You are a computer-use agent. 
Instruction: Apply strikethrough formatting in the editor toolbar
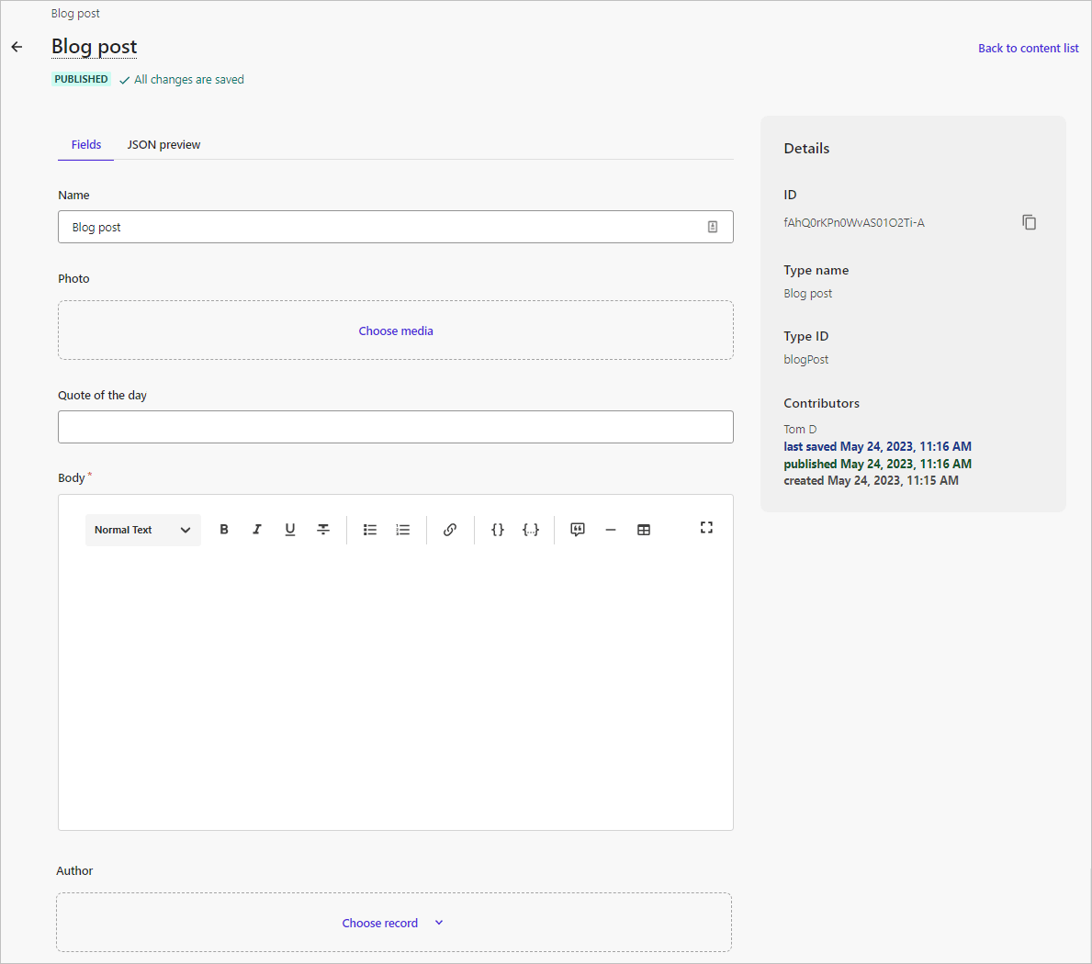click(x=322, y=529)
